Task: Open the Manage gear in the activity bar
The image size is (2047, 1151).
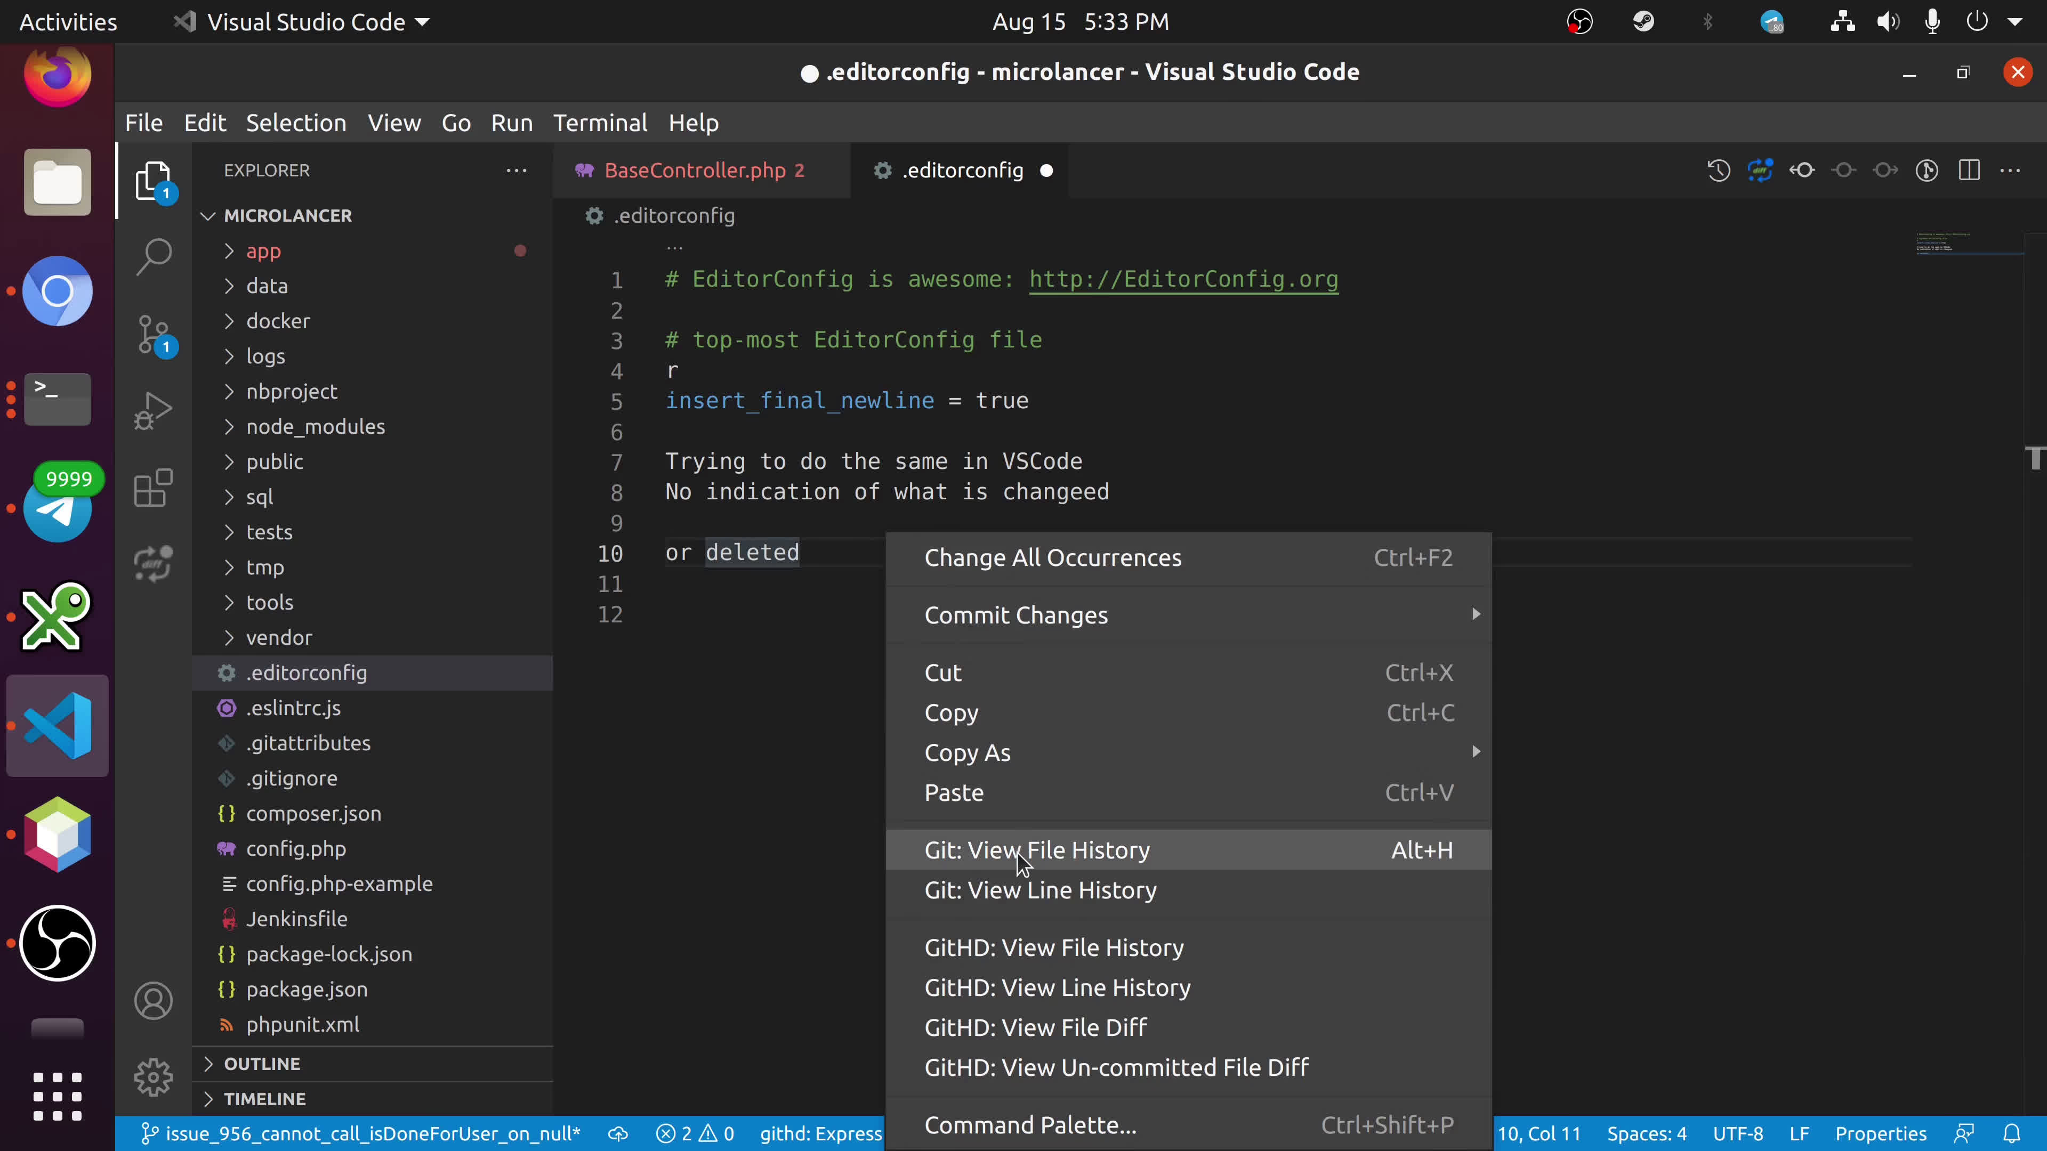Action: point(152,1077)
